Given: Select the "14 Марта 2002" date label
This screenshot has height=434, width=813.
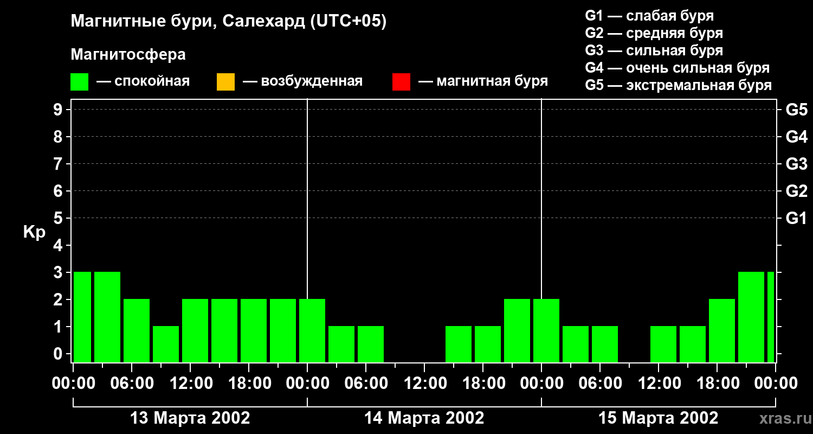Looking at the screenshot, I should point(424,418).
